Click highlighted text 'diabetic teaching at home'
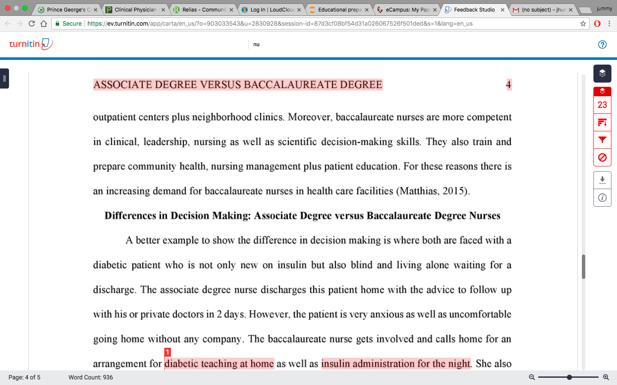 click(219, 364)
